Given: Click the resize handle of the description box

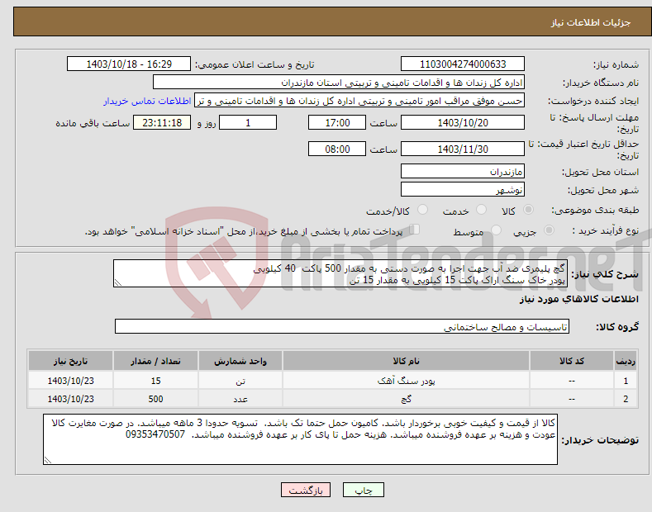Looking at the screenshot, I should tap(118, 283).
